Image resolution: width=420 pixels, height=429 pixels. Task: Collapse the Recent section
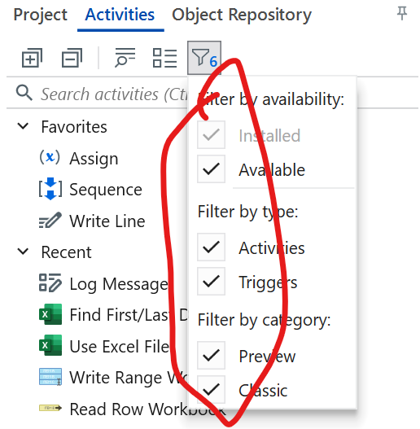[23, 252]
